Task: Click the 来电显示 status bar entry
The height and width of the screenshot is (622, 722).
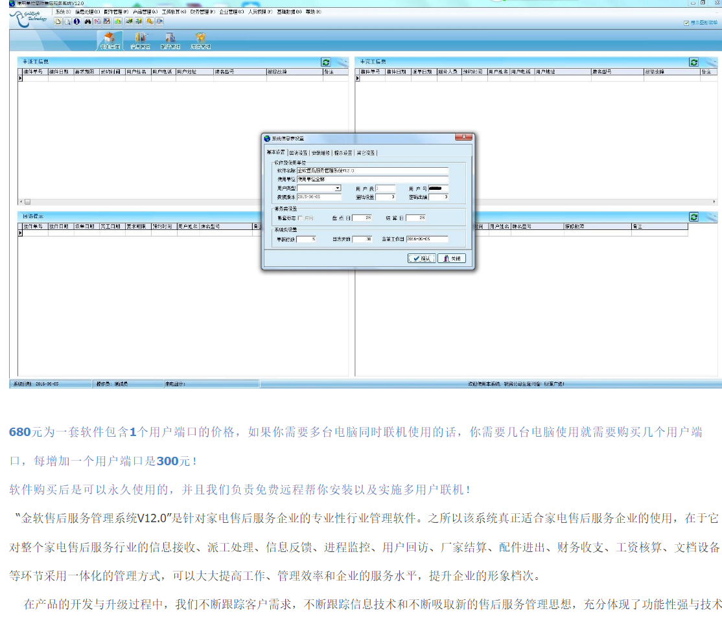Action: click(x=211, y=384)
